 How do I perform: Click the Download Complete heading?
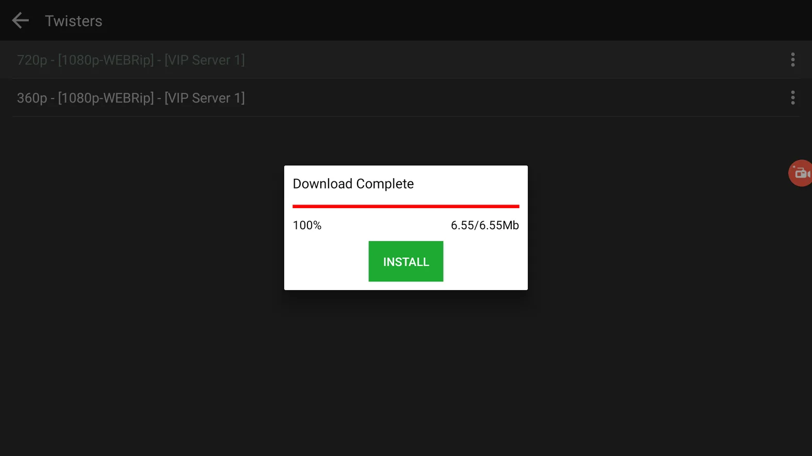click(x=353, y=184)
